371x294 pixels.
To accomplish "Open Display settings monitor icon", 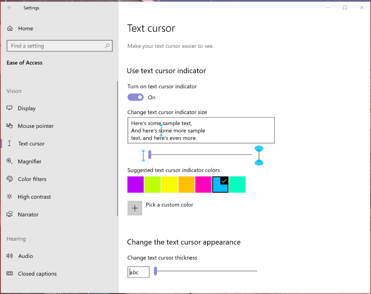I will point(10,108).
